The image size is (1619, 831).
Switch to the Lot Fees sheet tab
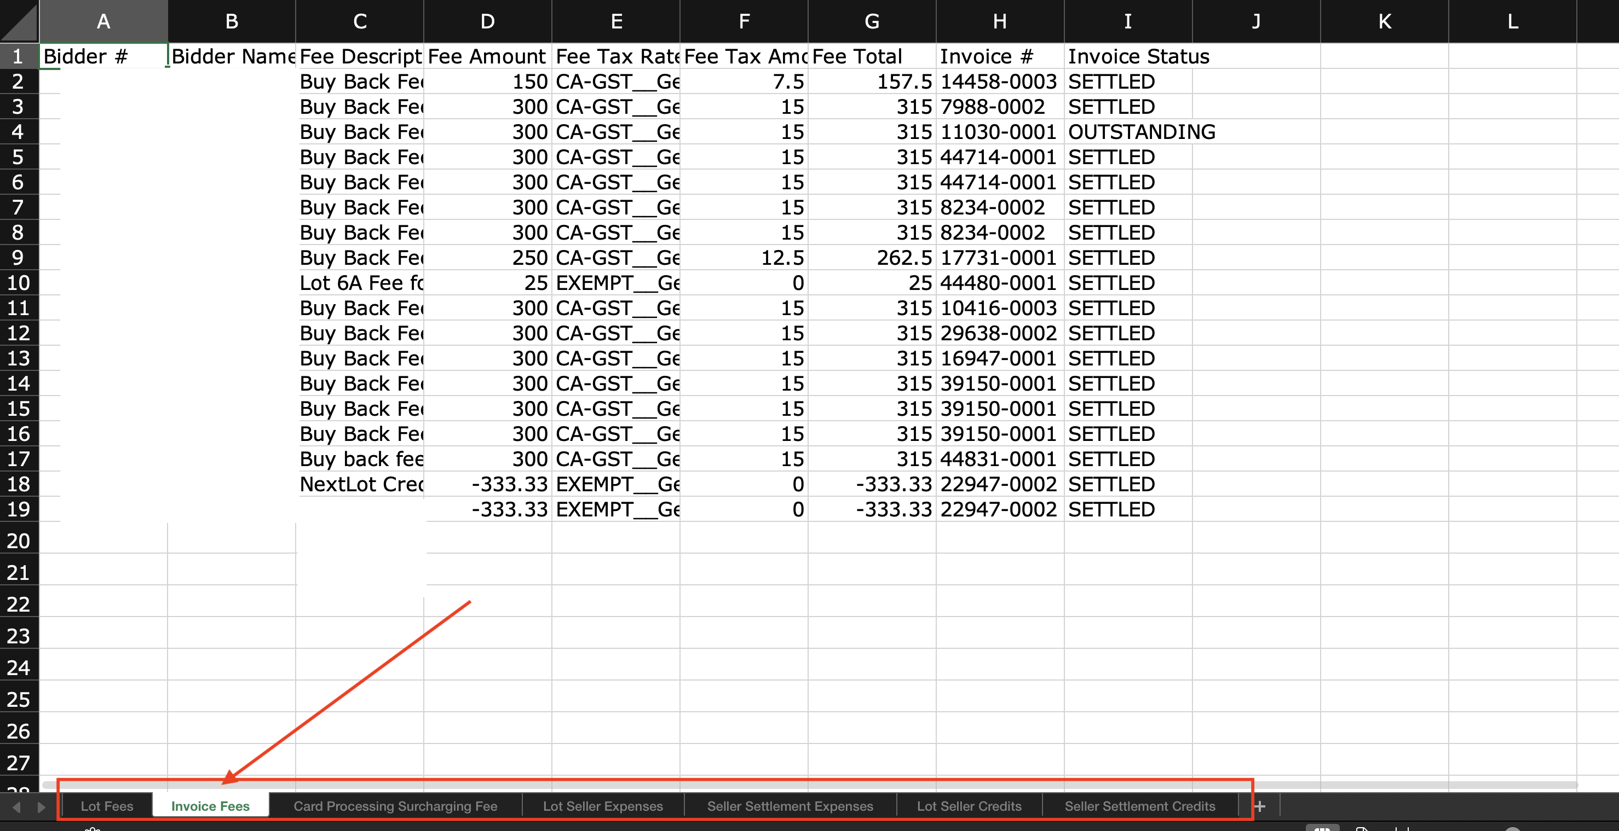(107, 806)
